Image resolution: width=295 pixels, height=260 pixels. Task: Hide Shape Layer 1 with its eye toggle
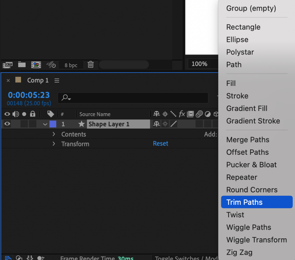tap(7, 124)
